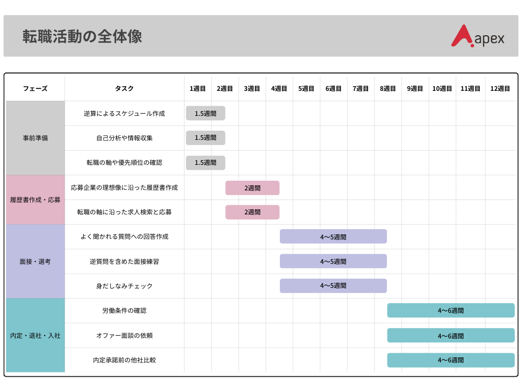Image resolution: width=522 pixels, height=392 pixels.
Task: Select the gray 事前準備 phase cell
Action: pos(35,138)
